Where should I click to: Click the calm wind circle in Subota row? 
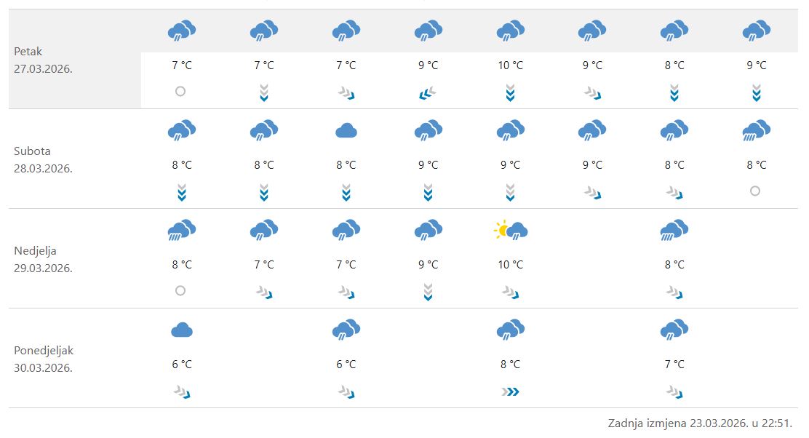(x=755, y=191)
